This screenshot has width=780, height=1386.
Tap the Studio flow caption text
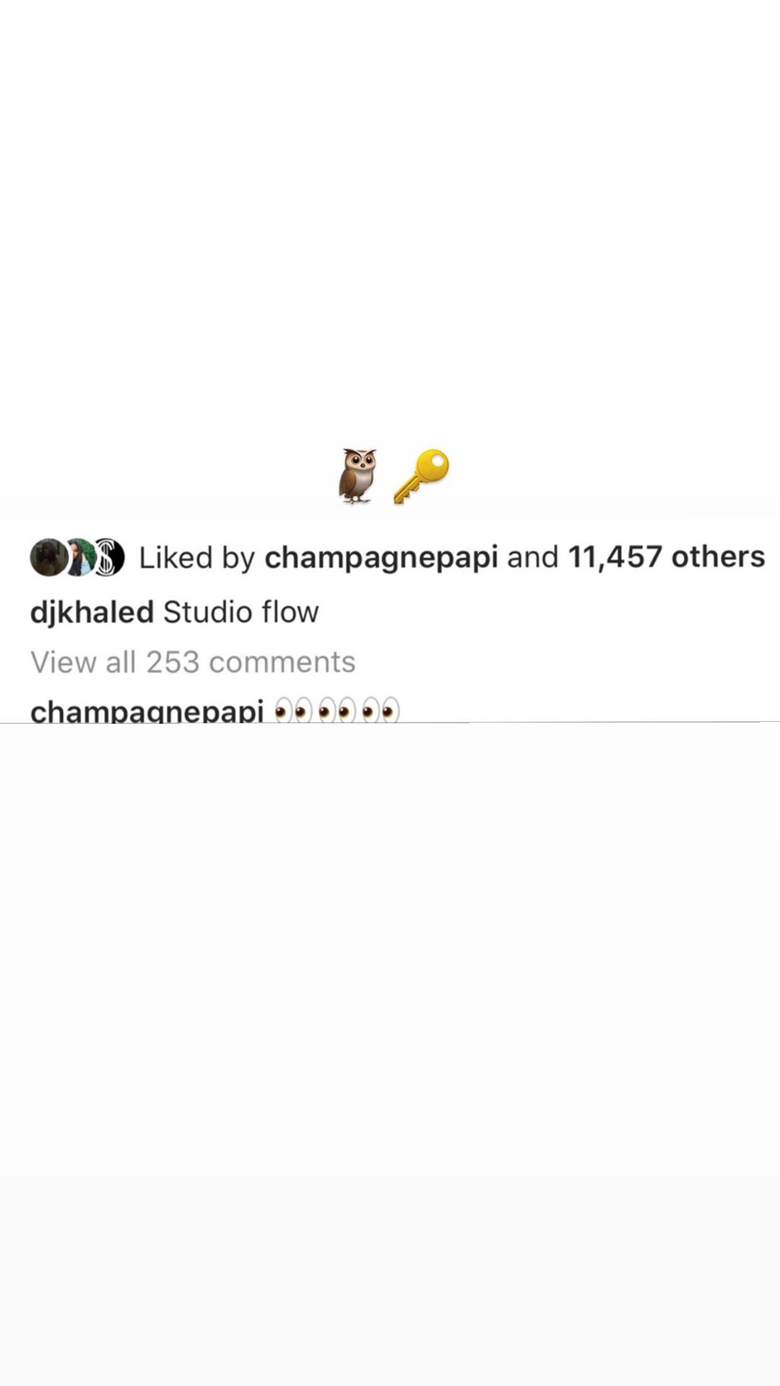tap(240, 611)
